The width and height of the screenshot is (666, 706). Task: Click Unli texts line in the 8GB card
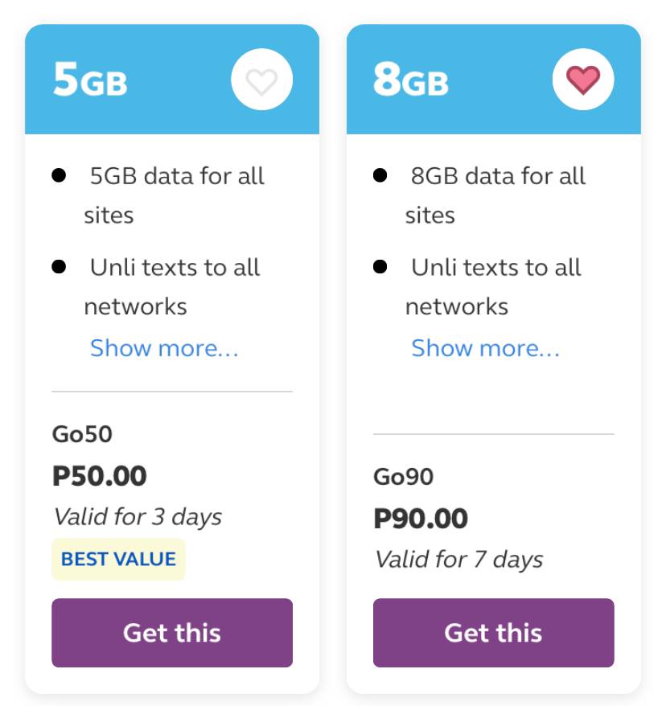(x=493, y=286)
